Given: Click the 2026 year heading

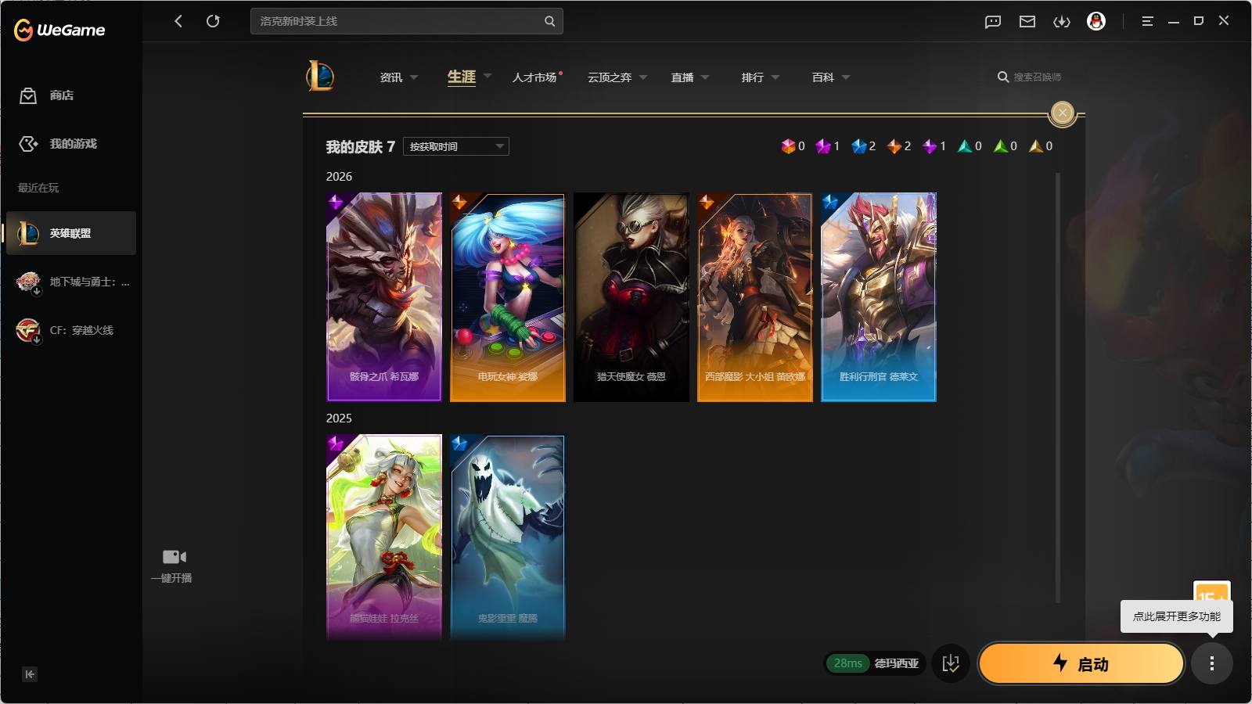Looking at the screenshot, I should tap(339, 177).
